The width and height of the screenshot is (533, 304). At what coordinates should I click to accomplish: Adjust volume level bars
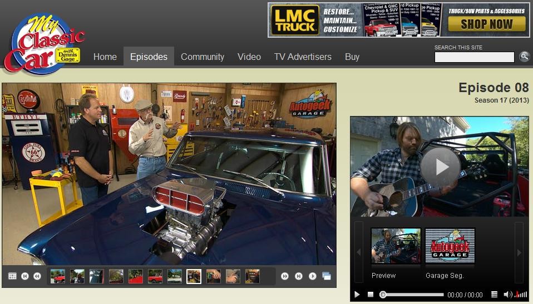pyautogui.click(x=521, y=294)
